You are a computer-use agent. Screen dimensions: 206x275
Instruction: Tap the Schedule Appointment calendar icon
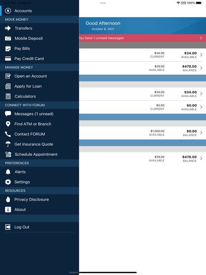tap(8, 154)
